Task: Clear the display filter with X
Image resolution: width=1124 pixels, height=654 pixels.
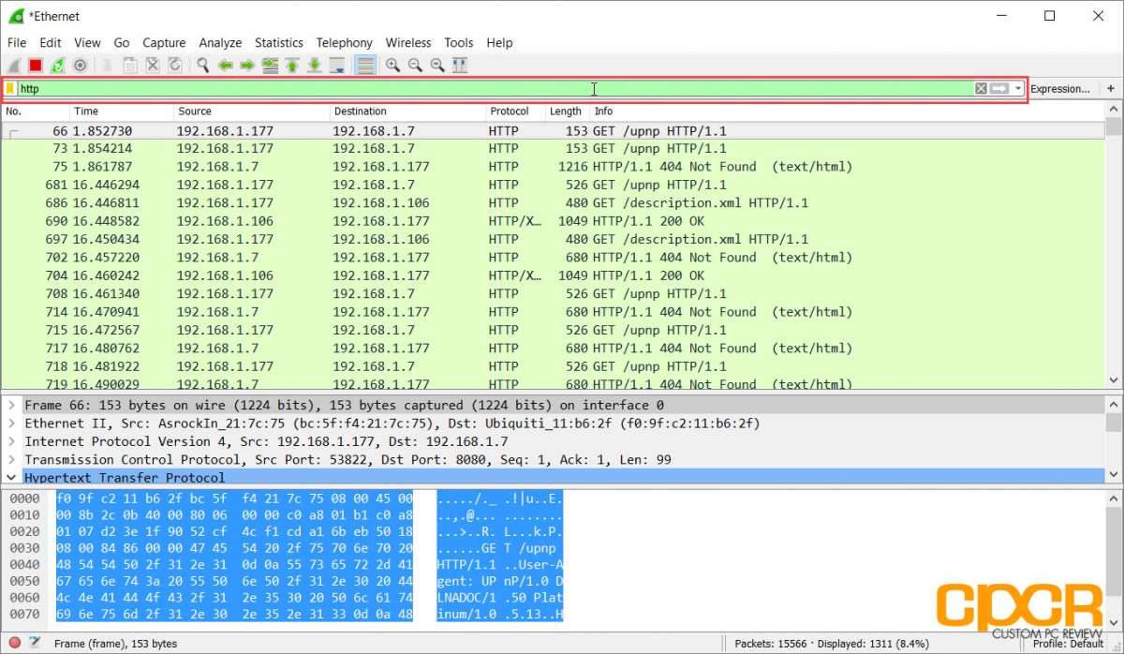Action: point(981,89)
